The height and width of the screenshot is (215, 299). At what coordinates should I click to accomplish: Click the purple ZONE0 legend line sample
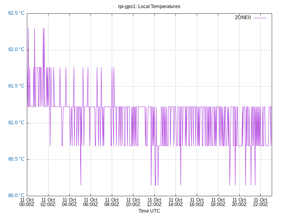pyautogui.click(x=260, y=18)
